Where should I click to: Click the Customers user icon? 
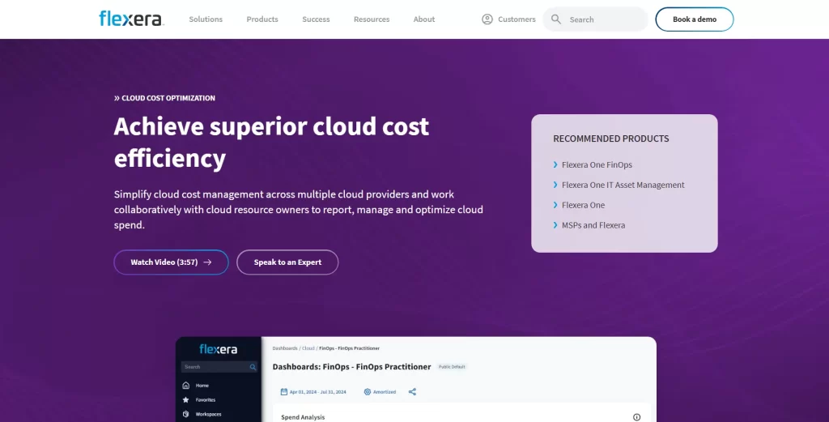[x=487, y=19]
